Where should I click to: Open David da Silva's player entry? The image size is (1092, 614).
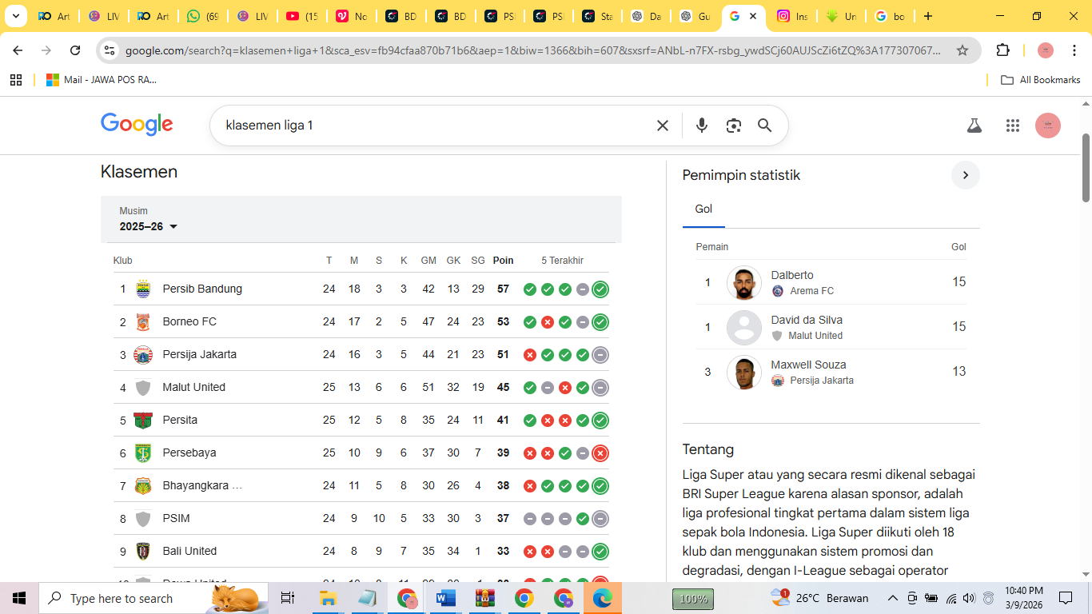point(831,327)
